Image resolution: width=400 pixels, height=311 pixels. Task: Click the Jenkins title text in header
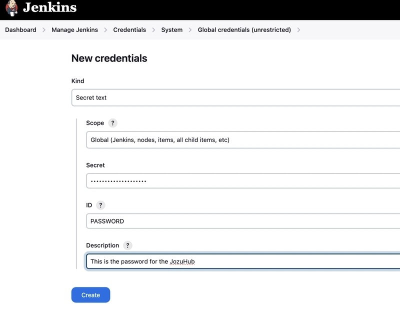50,7
